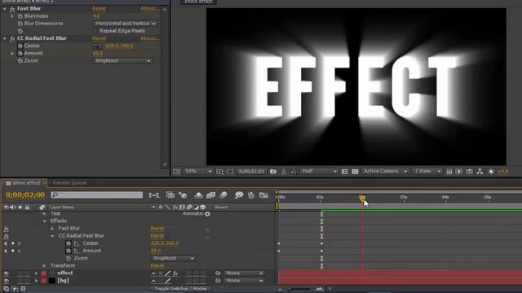Viewport: 522px width, 293px height.
Task: Switch to the Render Queue tab
Action: [x=69, y=183]
